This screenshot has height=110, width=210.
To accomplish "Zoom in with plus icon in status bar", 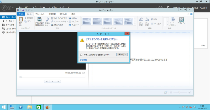I will 190,92.
